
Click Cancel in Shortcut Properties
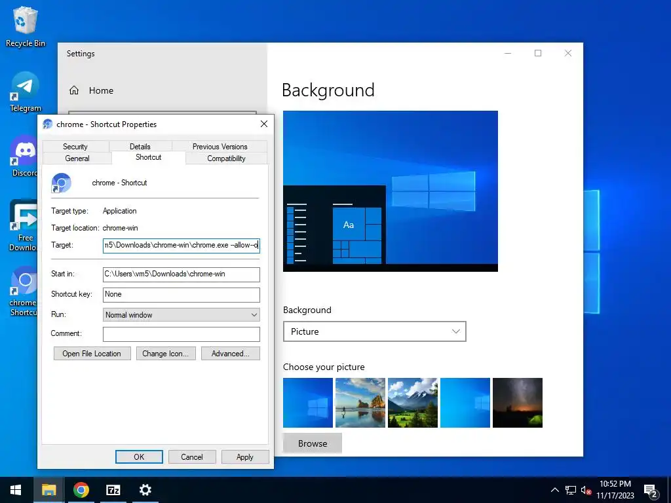pos(192,456)
